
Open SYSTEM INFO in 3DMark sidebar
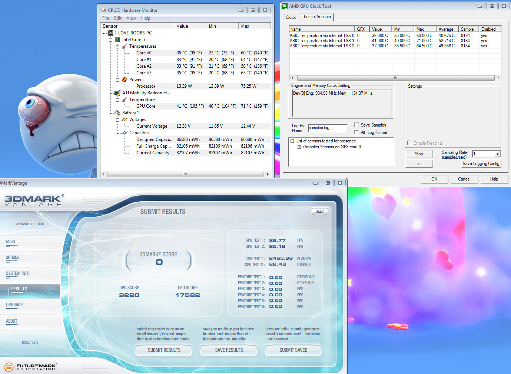pos(18,273)
